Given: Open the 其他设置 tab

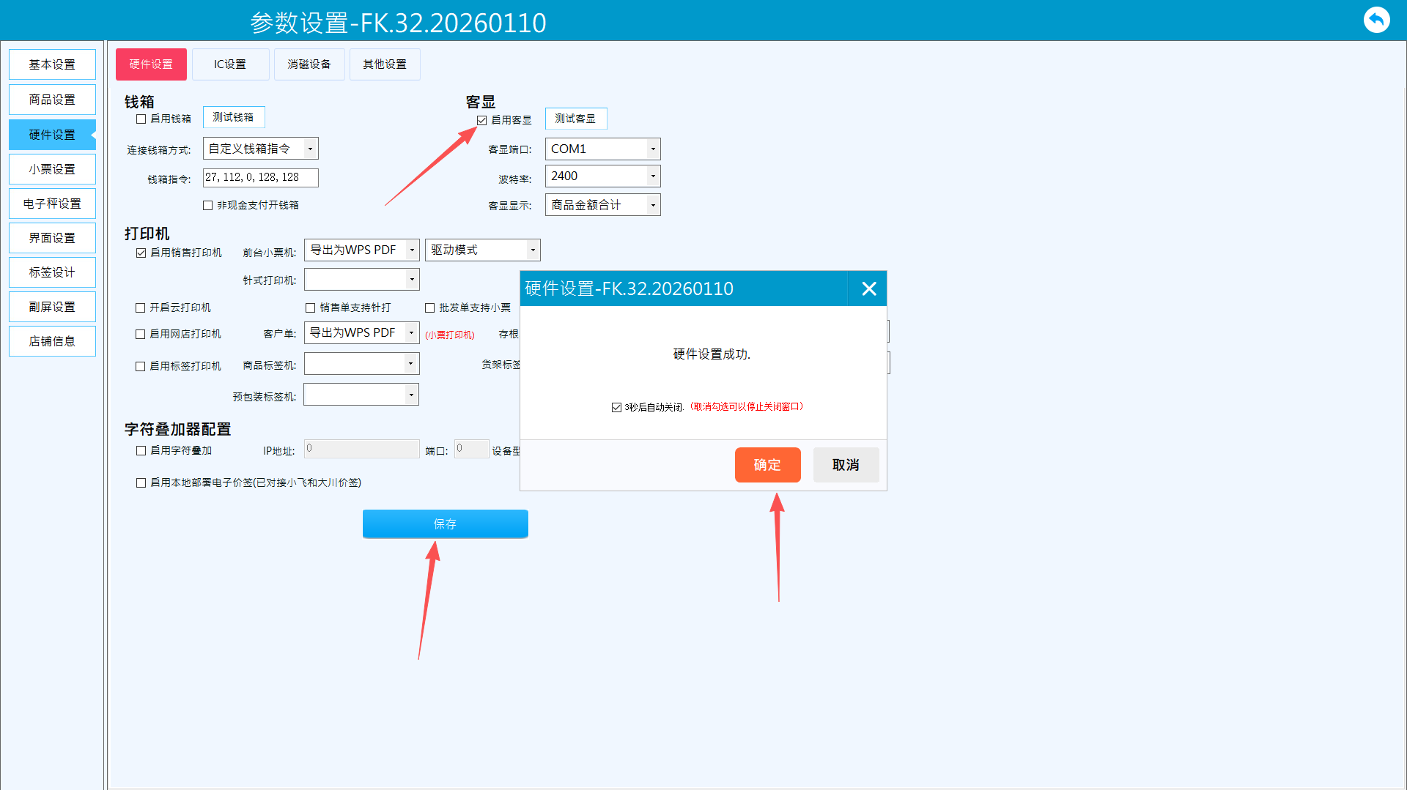Looking at the screenshot, I should (385, 64).
